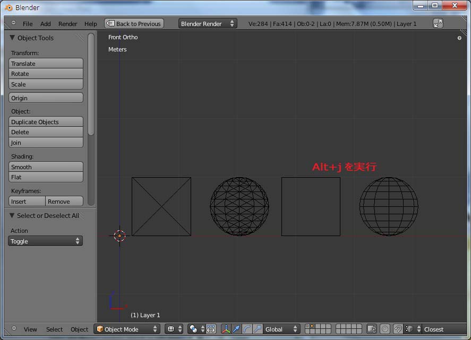Open the File menu
Image resolution: width=471 pixels, height=340 pixels.
click(28, 24)
